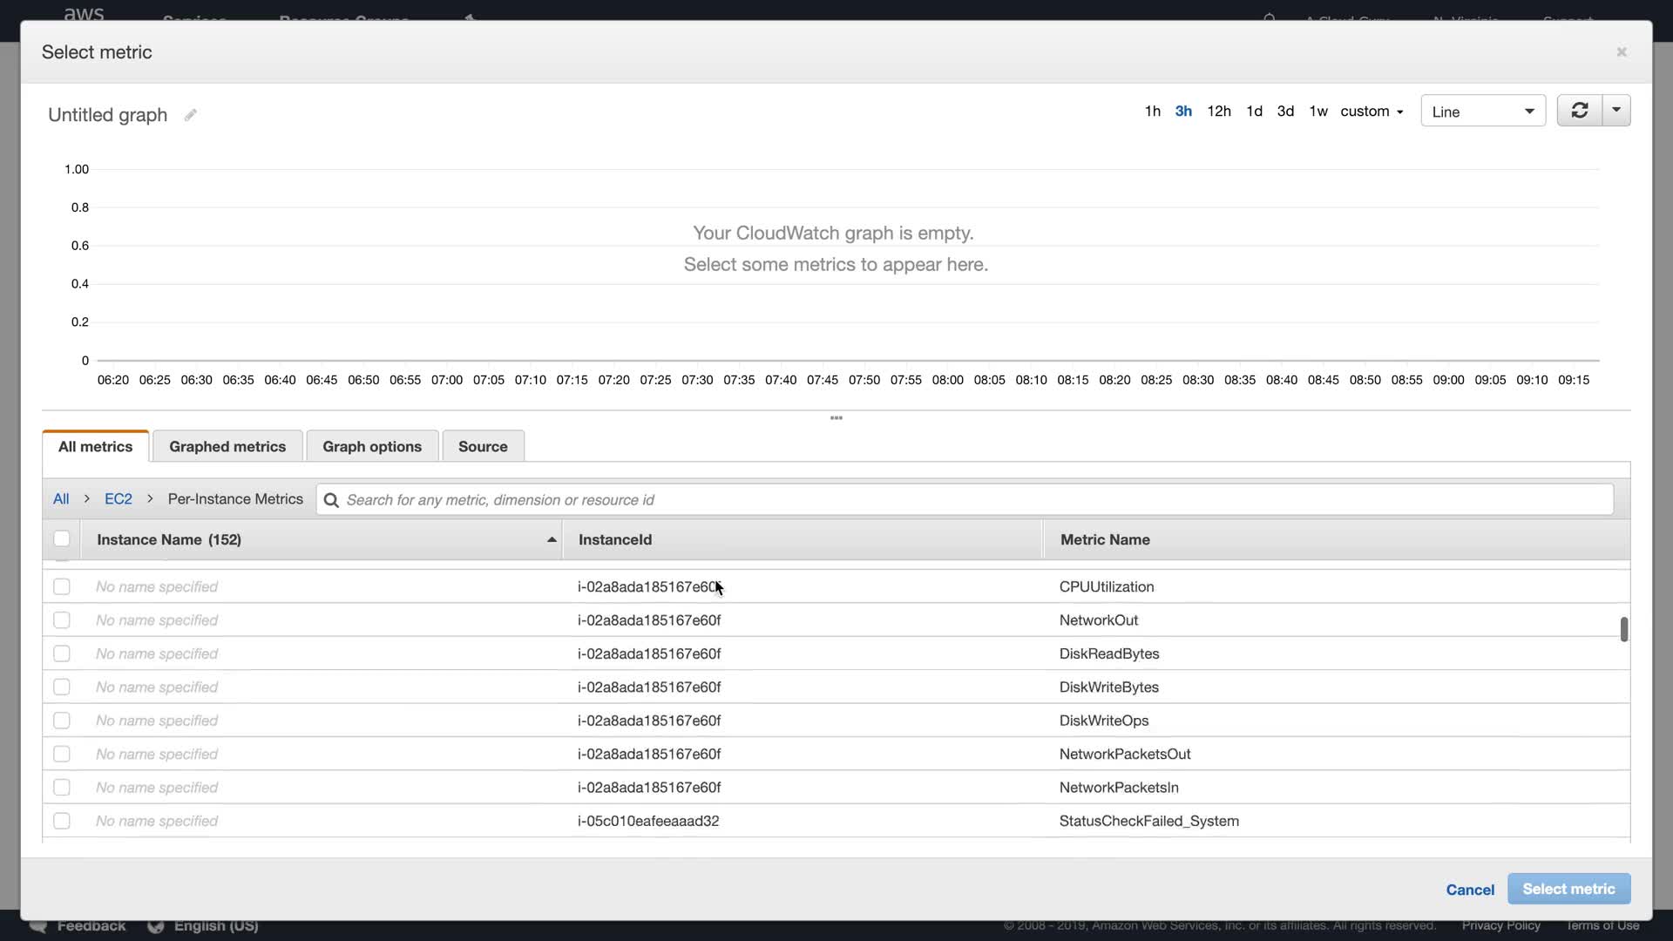The width and height of the screenshot is (1673, 941).
Task: Open the custom time range dropdown
Action: pyautogui.click(x=1372, y=112)
